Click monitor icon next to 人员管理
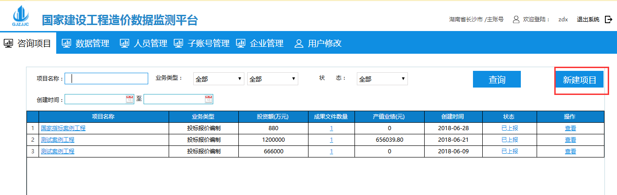 point(124,44)
